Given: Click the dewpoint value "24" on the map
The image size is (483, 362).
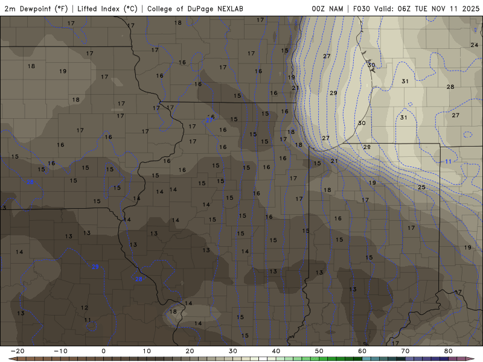Looking at the screenshot, I should [x=475, y=45].
